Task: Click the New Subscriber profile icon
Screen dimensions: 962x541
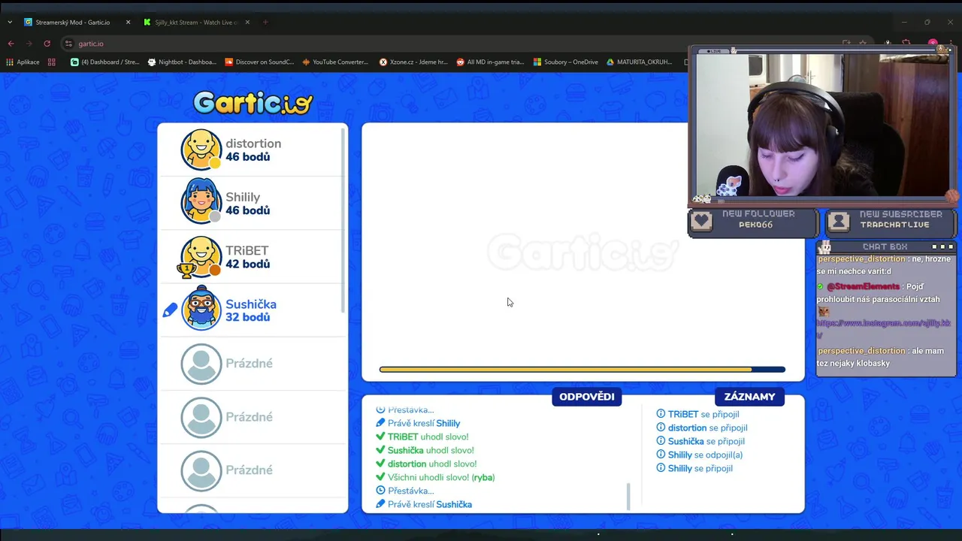Action: [839, 221]
